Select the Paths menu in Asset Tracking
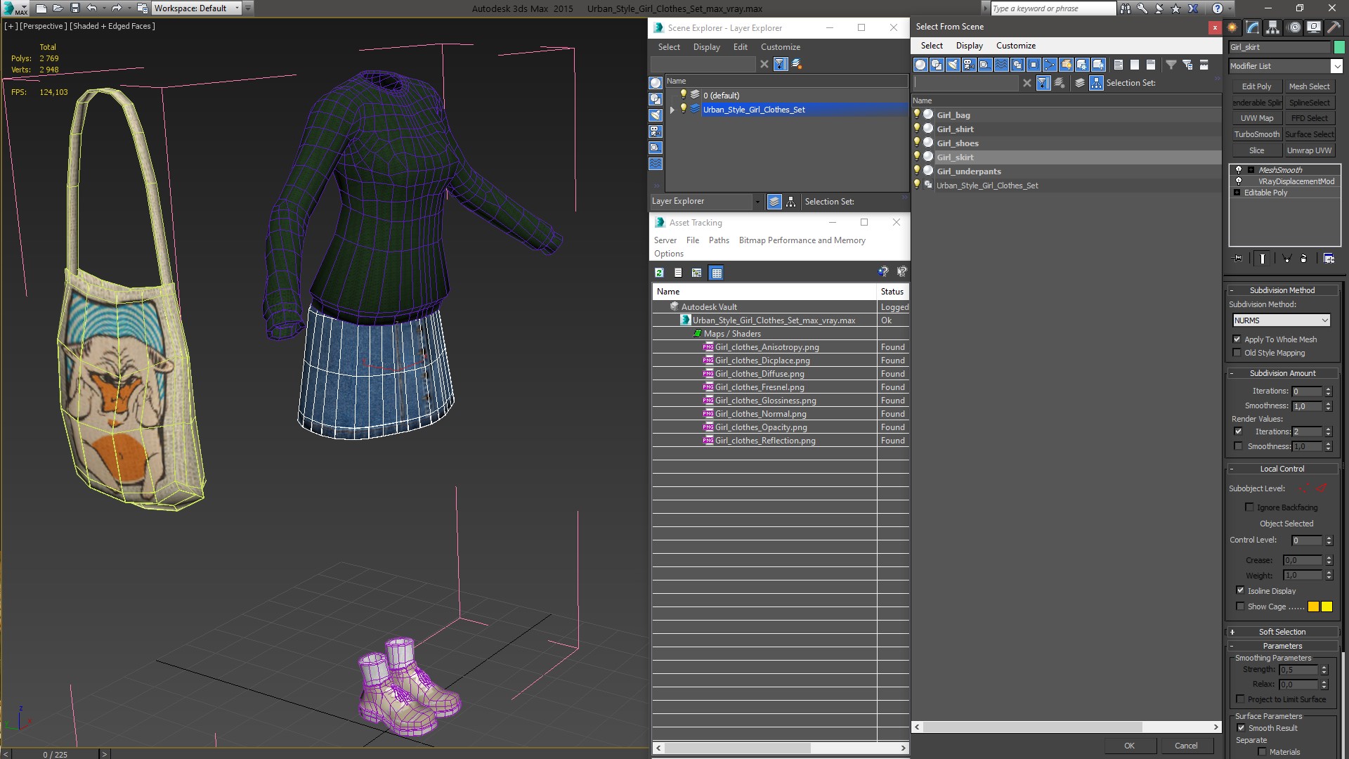The width and height of the screenshot is (1349, 759). click(x=718, y=240)
